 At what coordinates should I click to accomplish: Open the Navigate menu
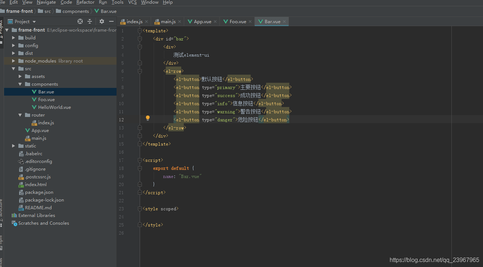click(x=46, y=2)
